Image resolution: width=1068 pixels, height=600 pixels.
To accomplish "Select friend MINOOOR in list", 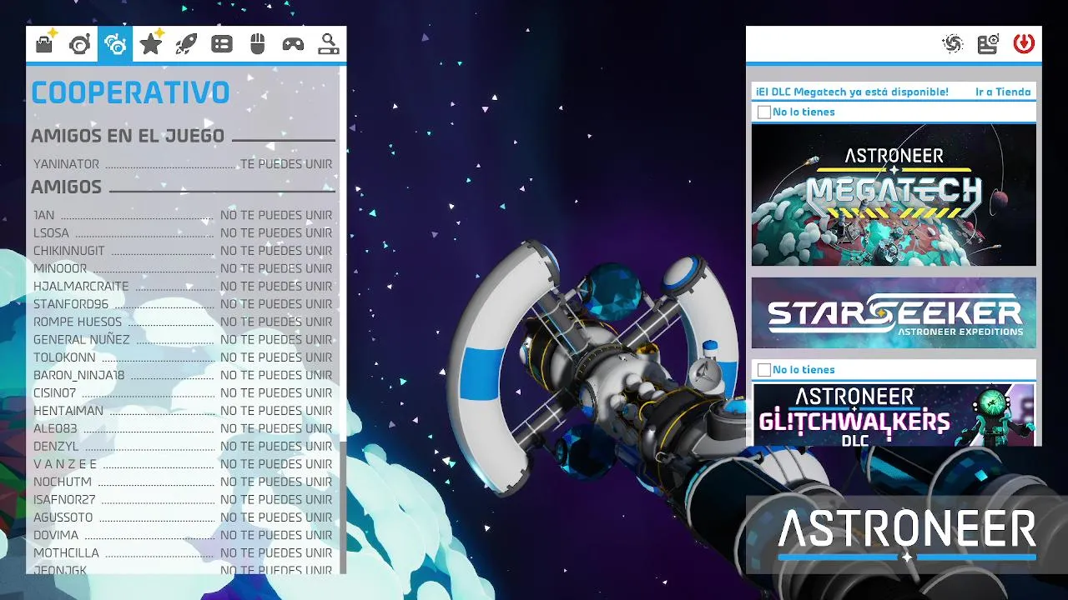I will (x=183, y=268).
